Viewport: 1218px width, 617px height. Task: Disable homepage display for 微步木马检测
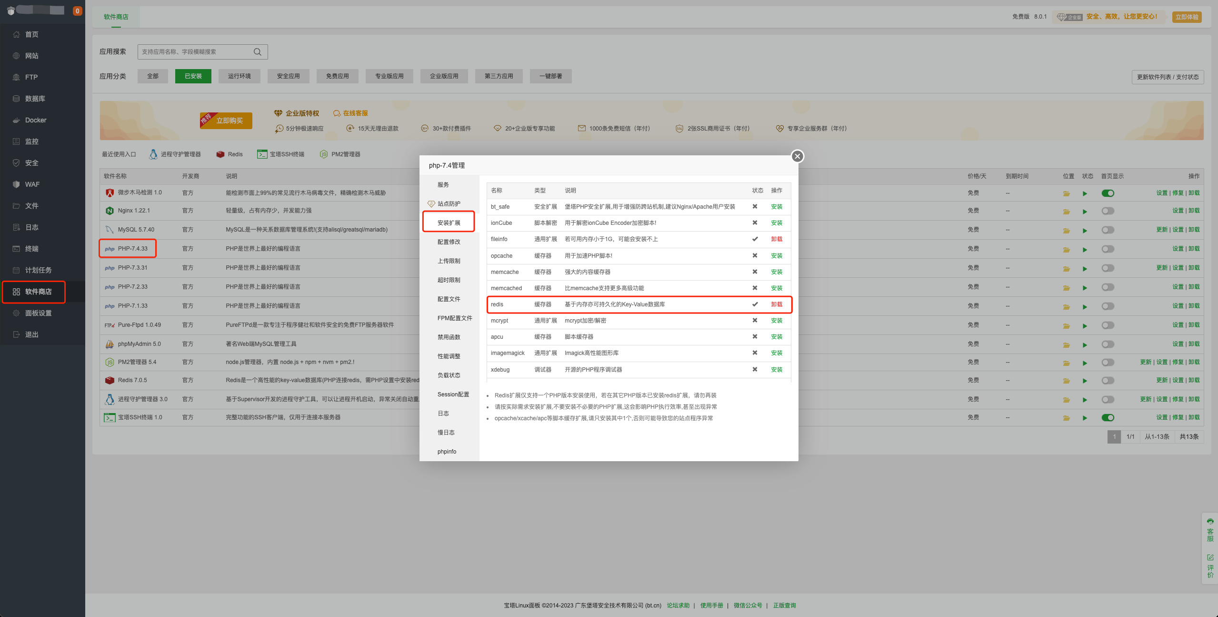click(1108, 193)
